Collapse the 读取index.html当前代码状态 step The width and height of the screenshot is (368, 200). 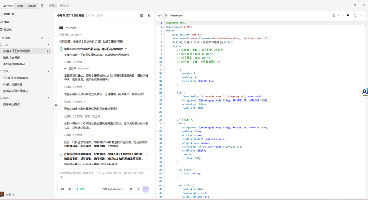pos(126,49)
